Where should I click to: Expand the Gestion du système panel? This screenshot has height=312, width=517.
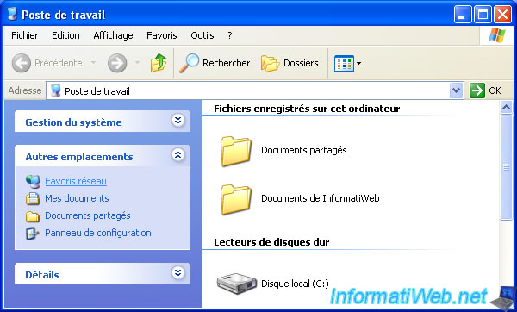(x=178, y=121)
